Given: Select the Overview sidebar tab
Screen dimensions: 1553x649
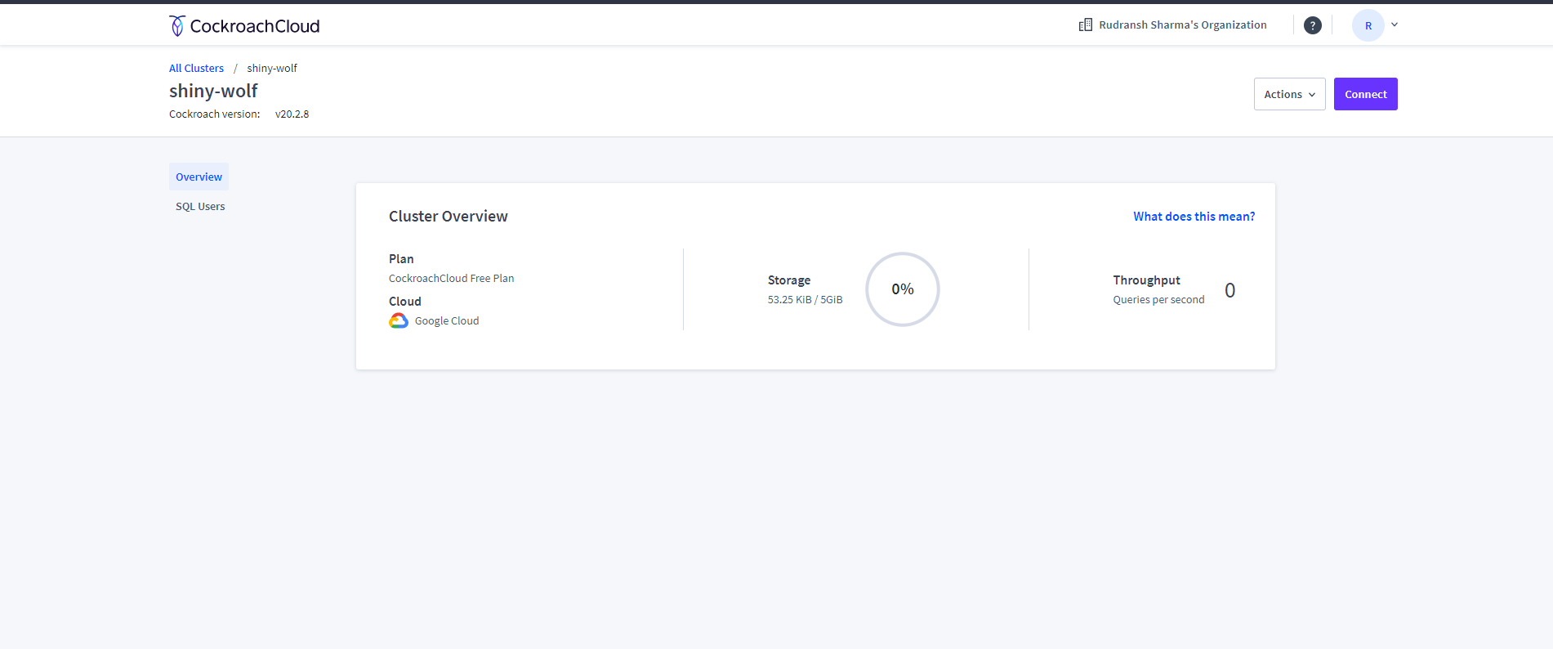Looking at the screenshot, I should (199, 177).
